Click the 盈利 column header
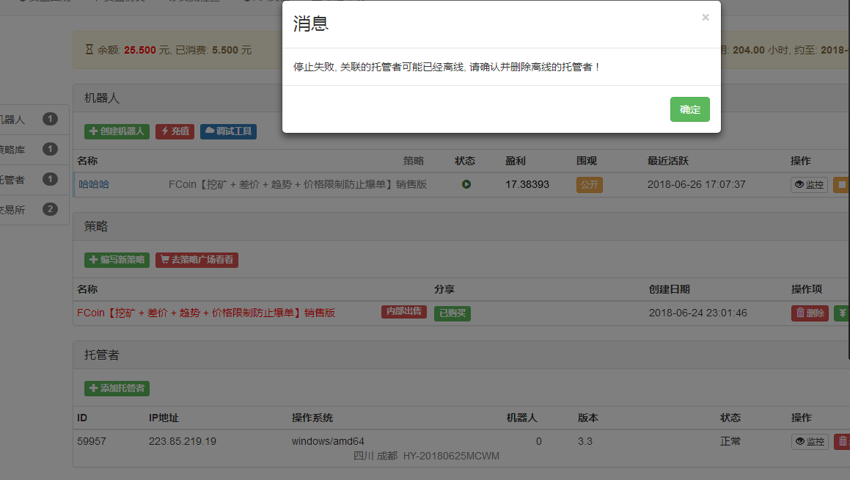This screenshot has height=480, width=850. click(x=516, y=161)
